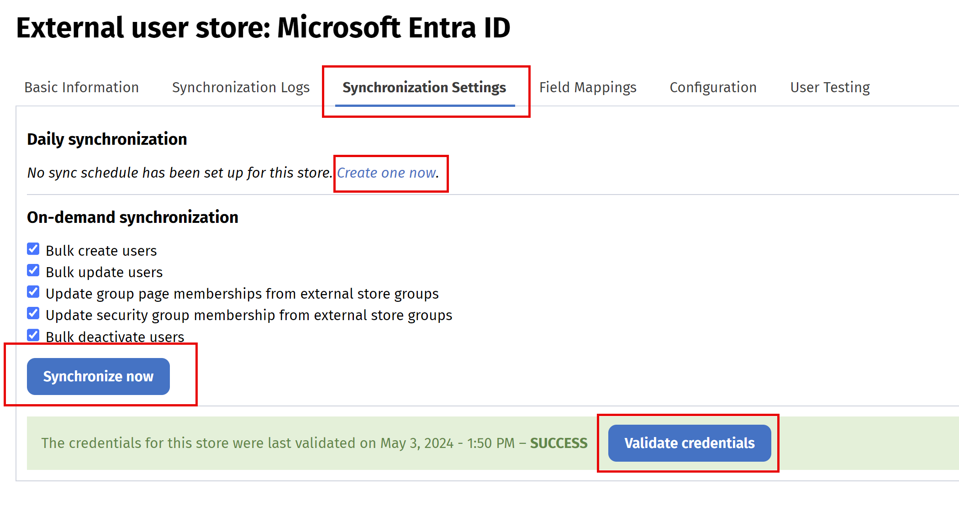
Task: Disable Update group page memberships option
Action: click(x=33, y=292)
